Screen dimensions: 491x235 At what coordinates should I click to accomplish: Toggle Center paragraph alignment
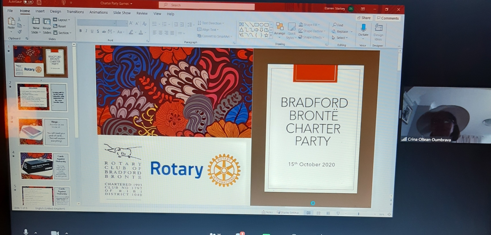point(161,33)
